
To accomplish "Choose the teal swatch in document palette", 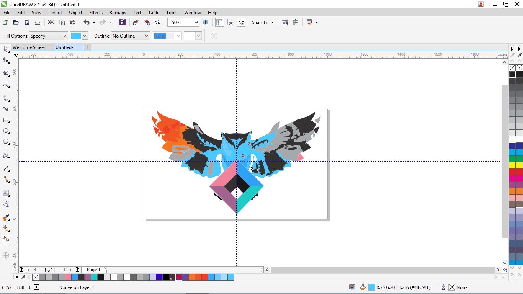I will [94, 277].
